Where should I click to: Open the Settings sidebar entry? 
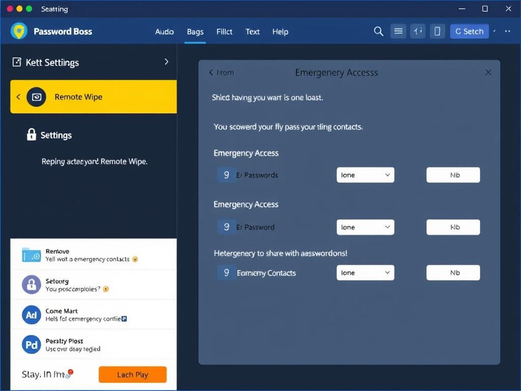[49, 135]
